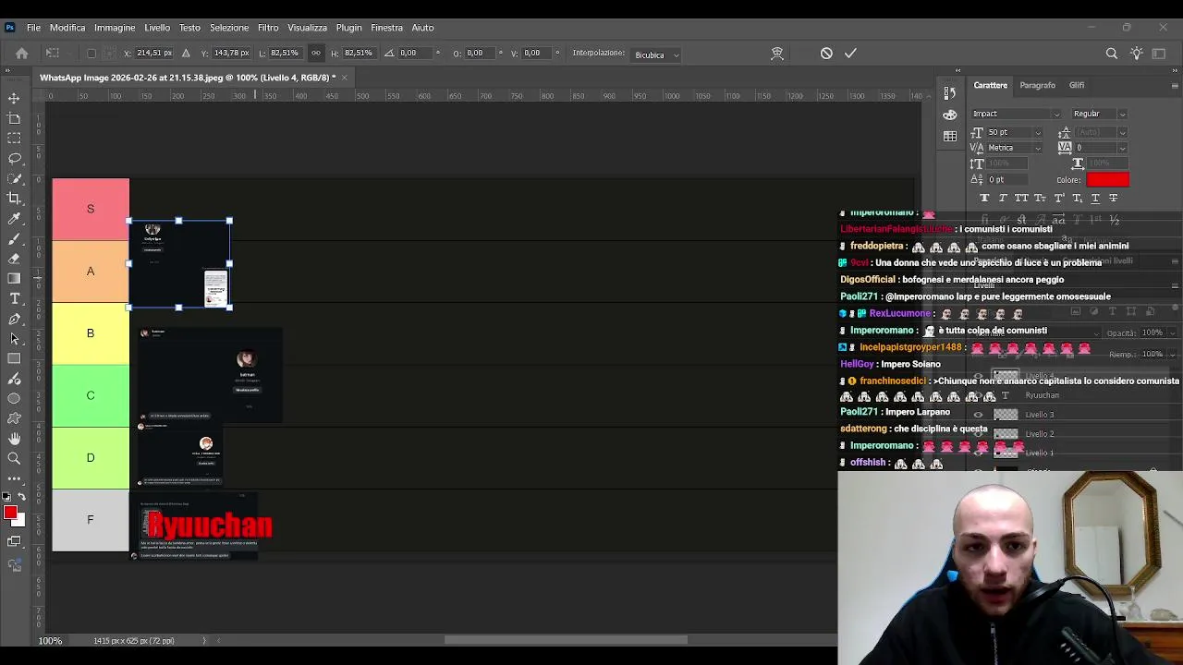
Task: Commit the transform with the checkmark
Action: click(x=850, y=54)
